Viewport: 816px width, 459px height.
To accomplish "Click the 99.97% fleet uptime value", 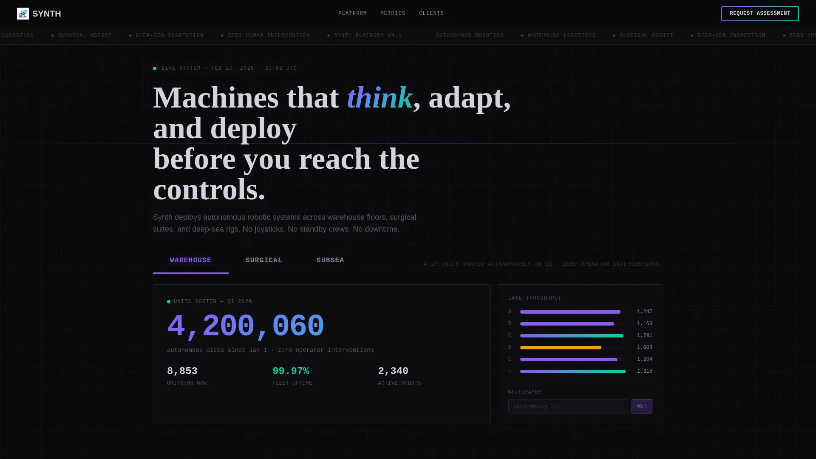I will coord(291,371).
